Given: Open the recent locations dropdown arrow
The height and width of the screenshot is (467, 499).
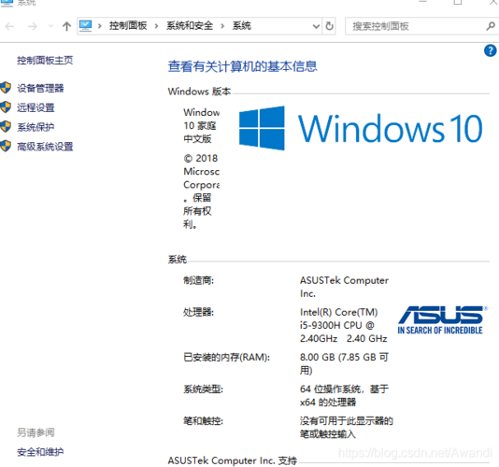Looking at the screenshot, I should point(50,26).
